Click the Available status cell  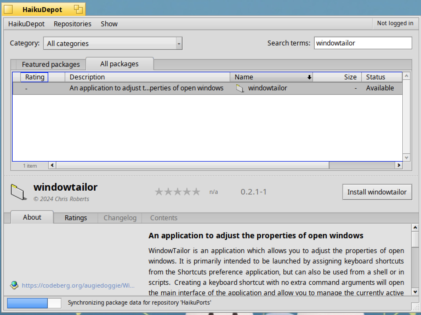tap(380, 88)
